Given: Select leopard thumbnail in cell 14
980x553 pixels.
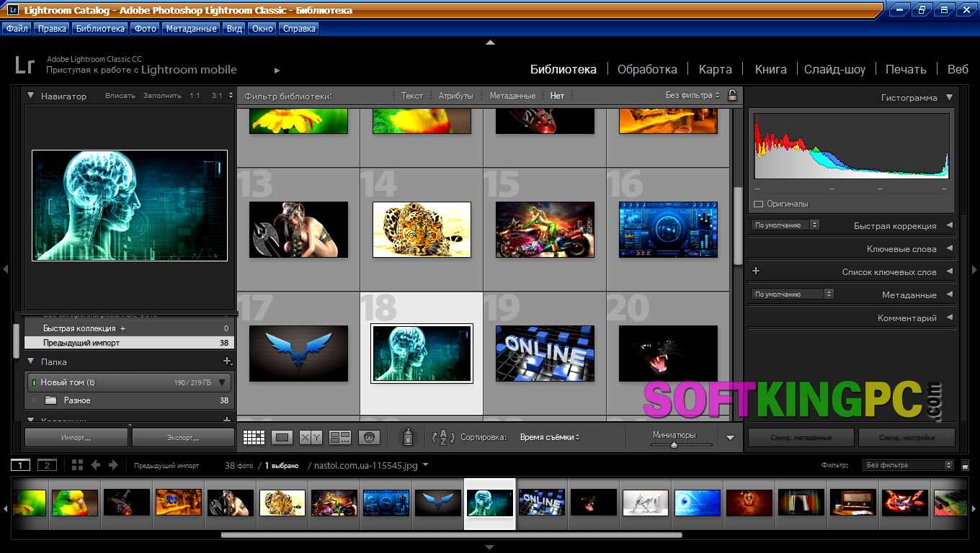Looking at the screenshot, I should pyautogui.click(x=422, y=229).
